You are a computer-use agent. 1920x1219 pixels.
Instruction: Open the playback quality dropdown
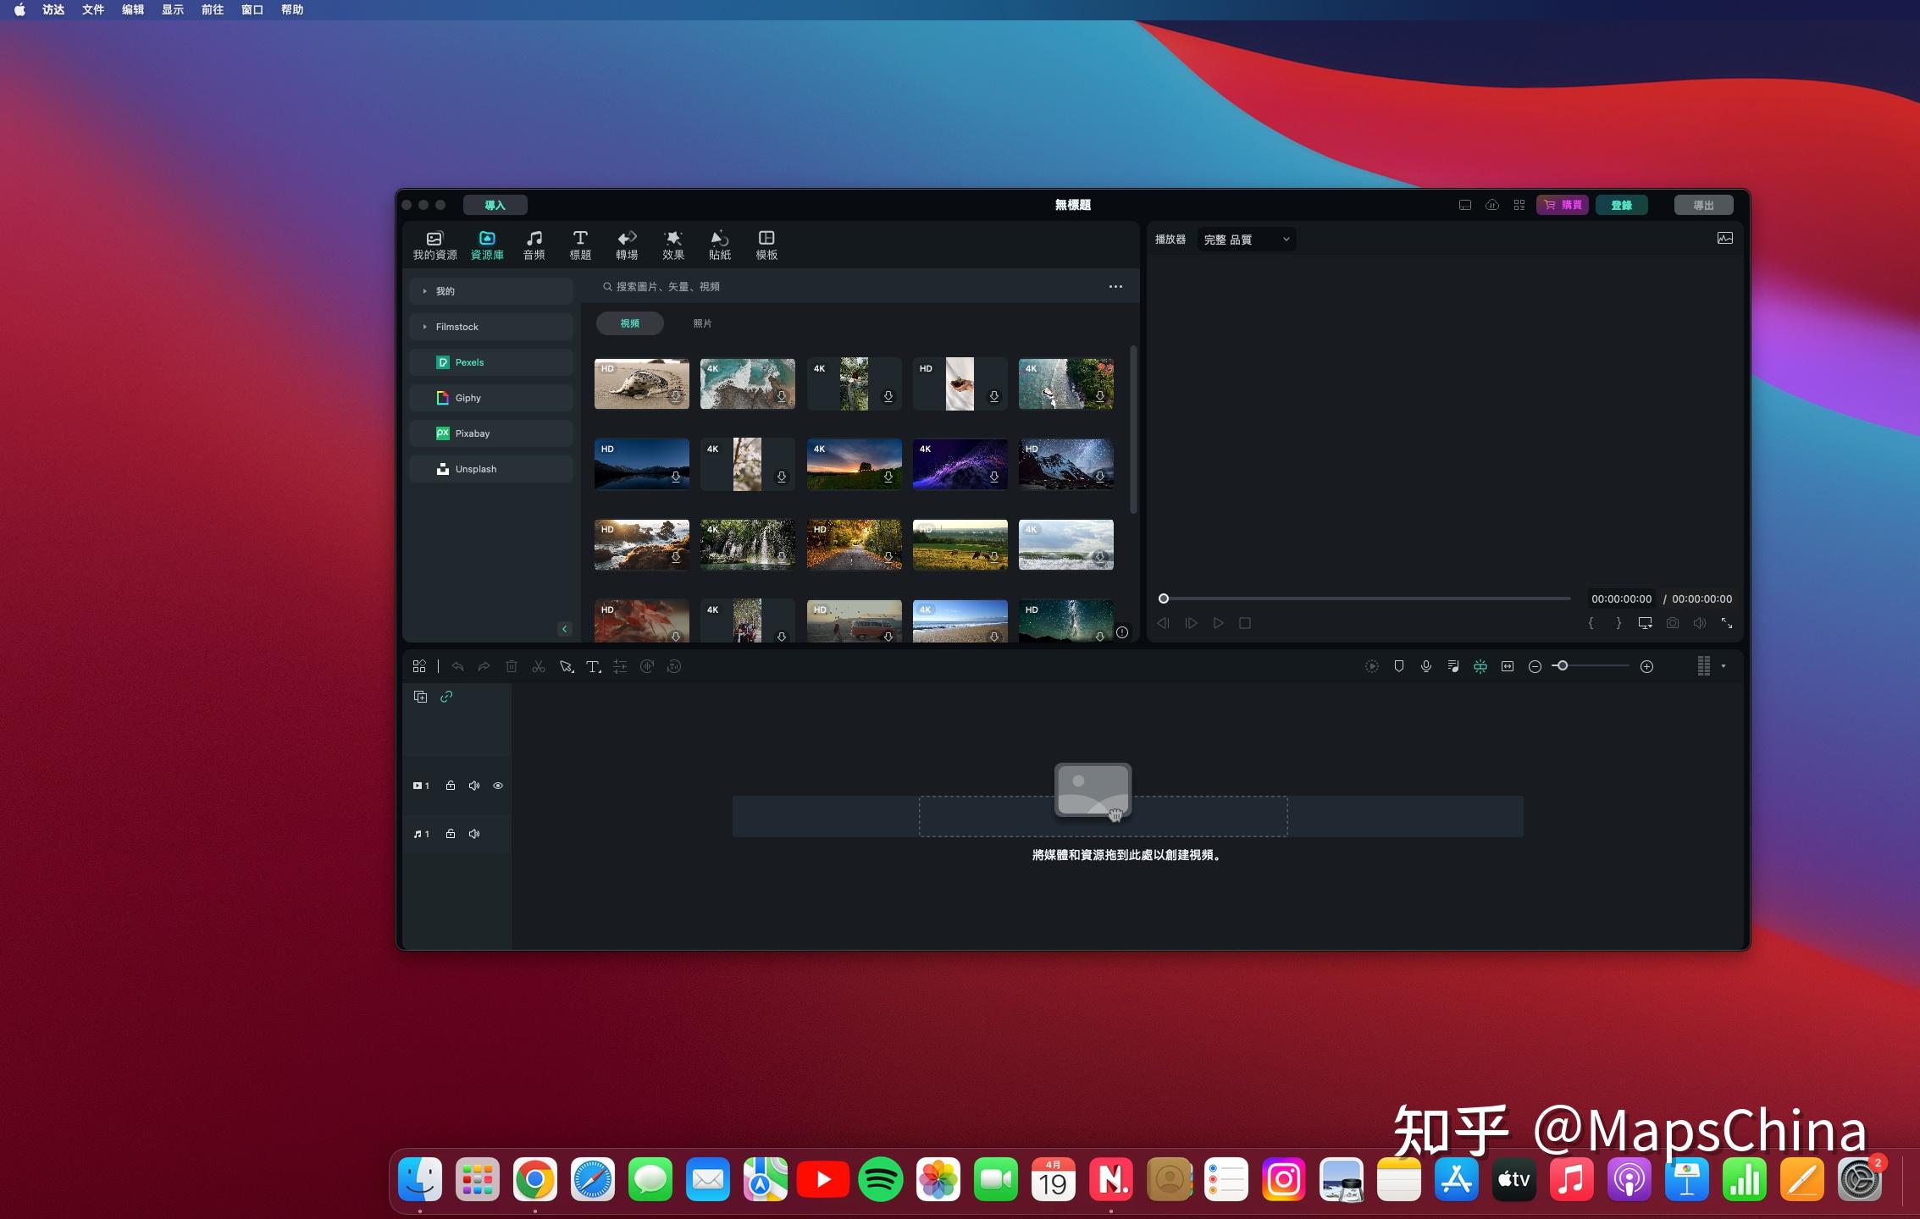click(1247, 240)
